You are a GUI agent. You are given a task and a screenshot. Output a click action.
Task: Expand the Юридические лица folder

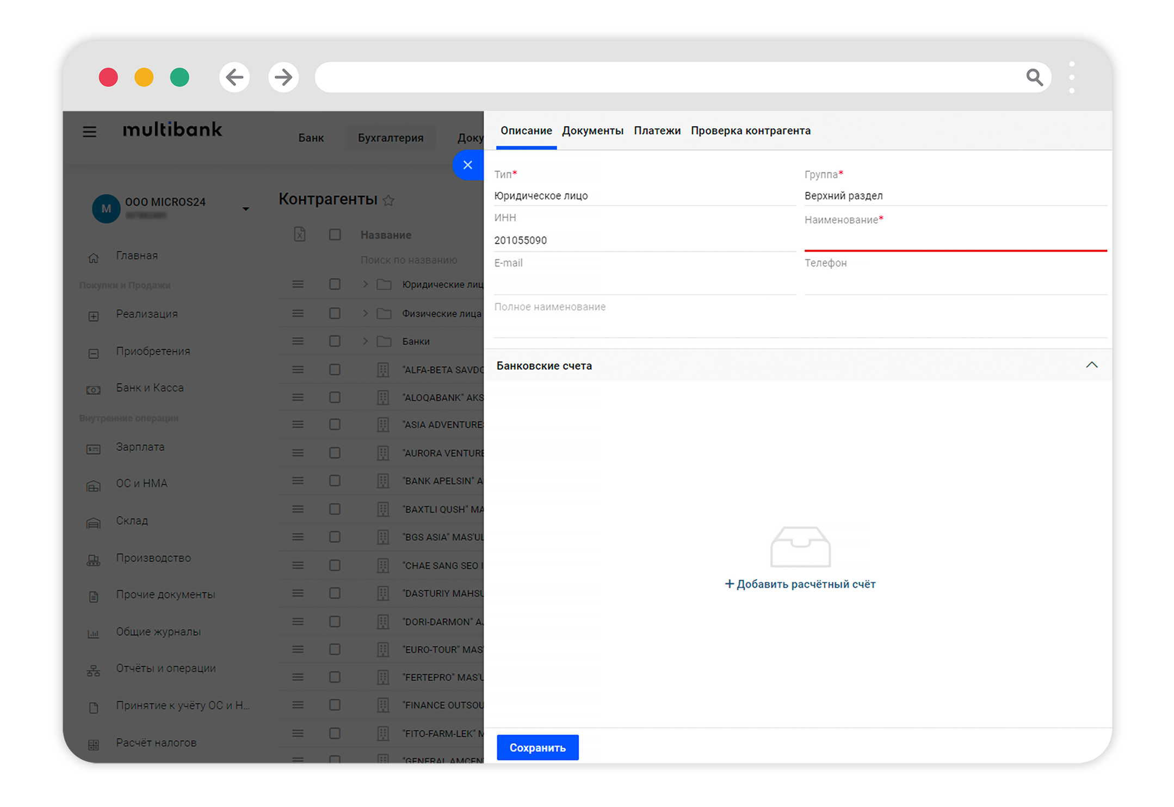point(365,284)
